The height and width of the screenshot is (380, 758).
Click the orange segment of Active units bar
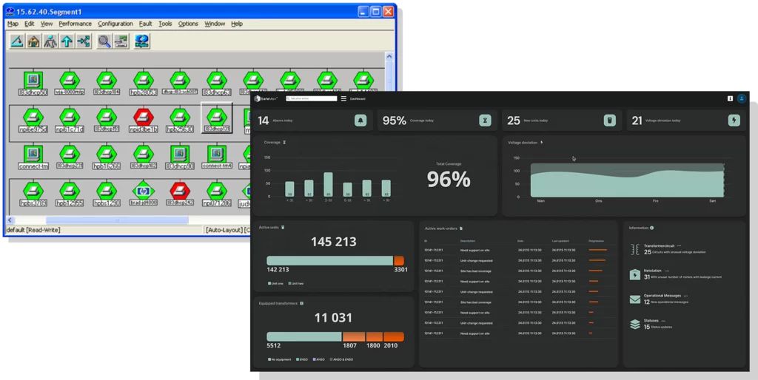click(x=399, y=260)
